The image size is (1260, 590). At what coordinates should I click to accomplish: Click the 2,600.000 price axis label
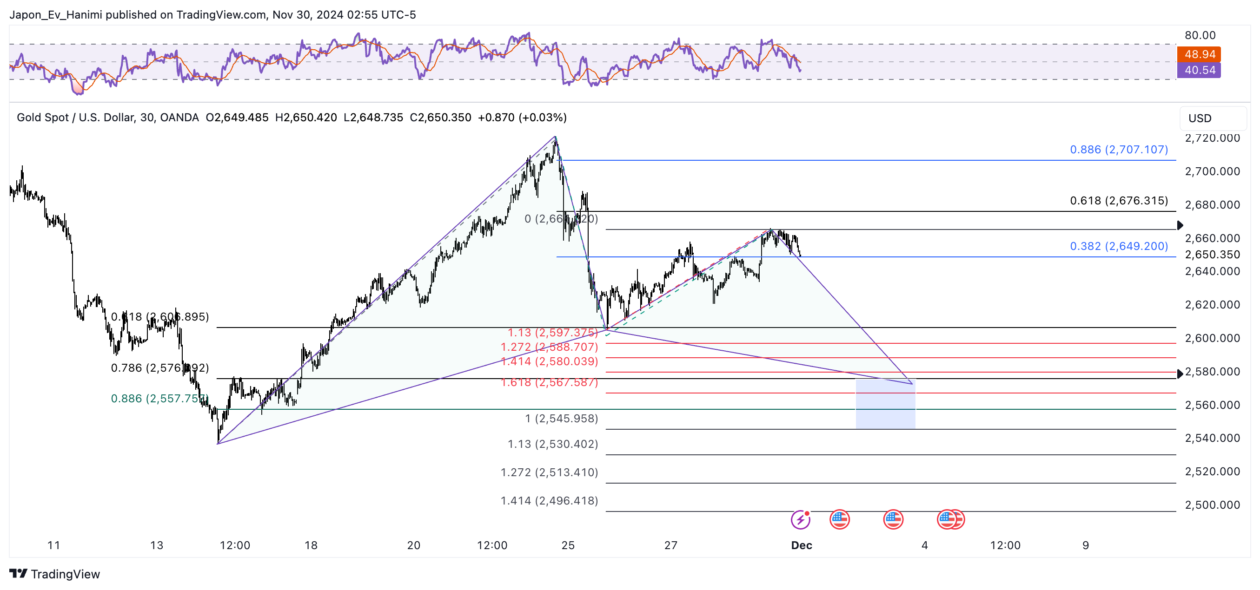click(1212, 338)
